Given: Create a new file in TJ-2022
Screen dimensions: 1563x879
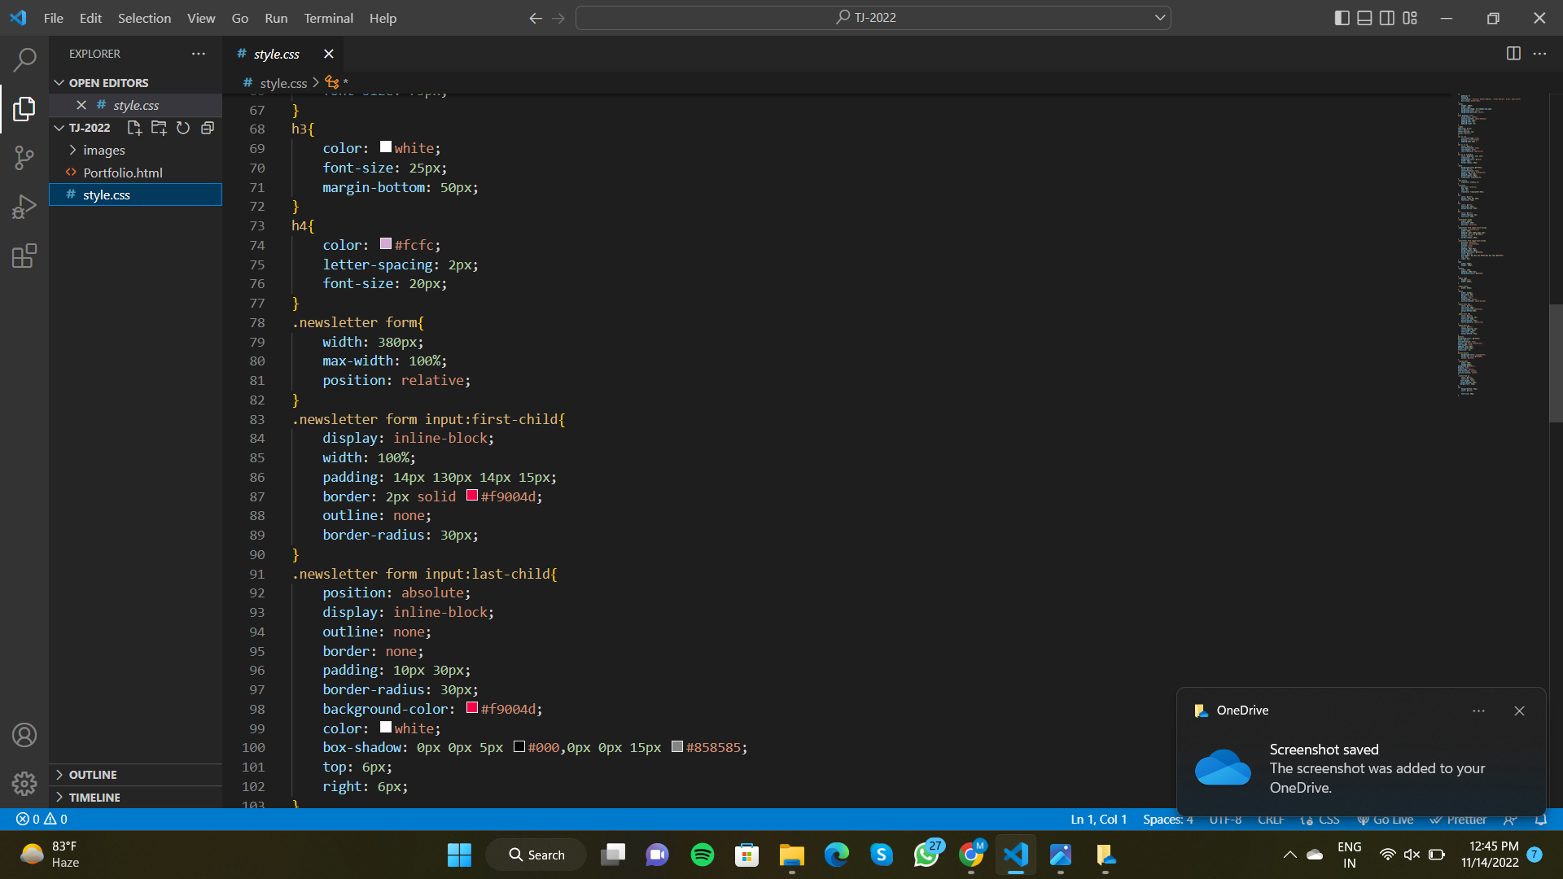Looking at the screenshot, I should (134, 128).
